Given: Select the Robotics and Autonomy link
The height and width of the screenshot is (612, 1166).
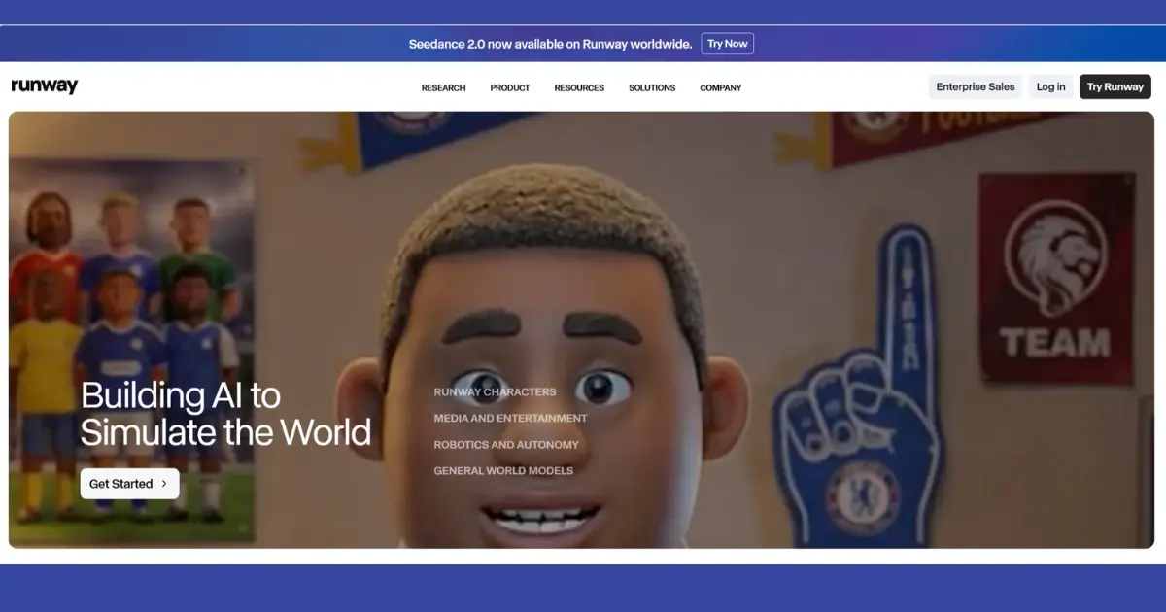Looking at the screenshot, I should (506, 445).
